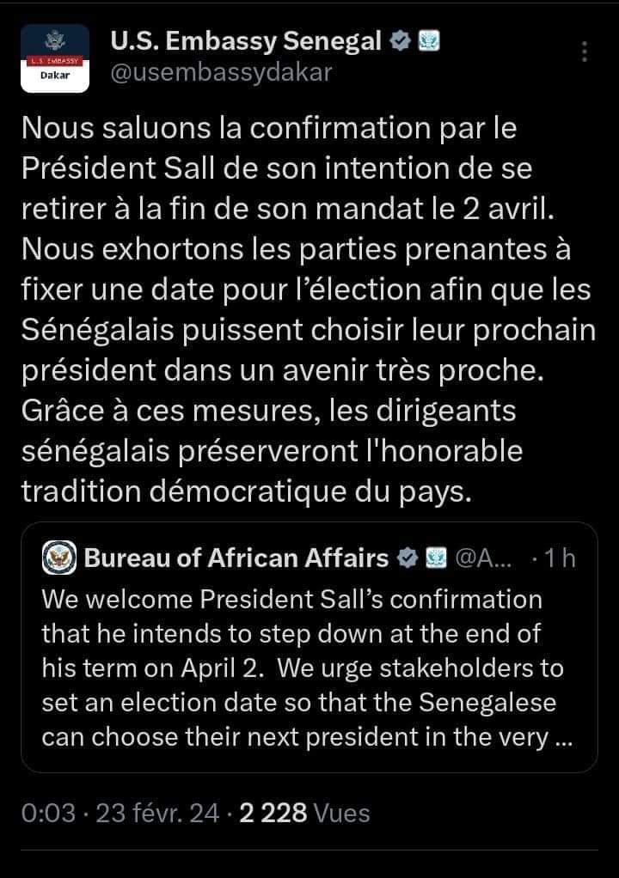The width and height of the screenshot is (619, 878).
Task: Open the Bureau of African Affairs account name
Action: 236,558
